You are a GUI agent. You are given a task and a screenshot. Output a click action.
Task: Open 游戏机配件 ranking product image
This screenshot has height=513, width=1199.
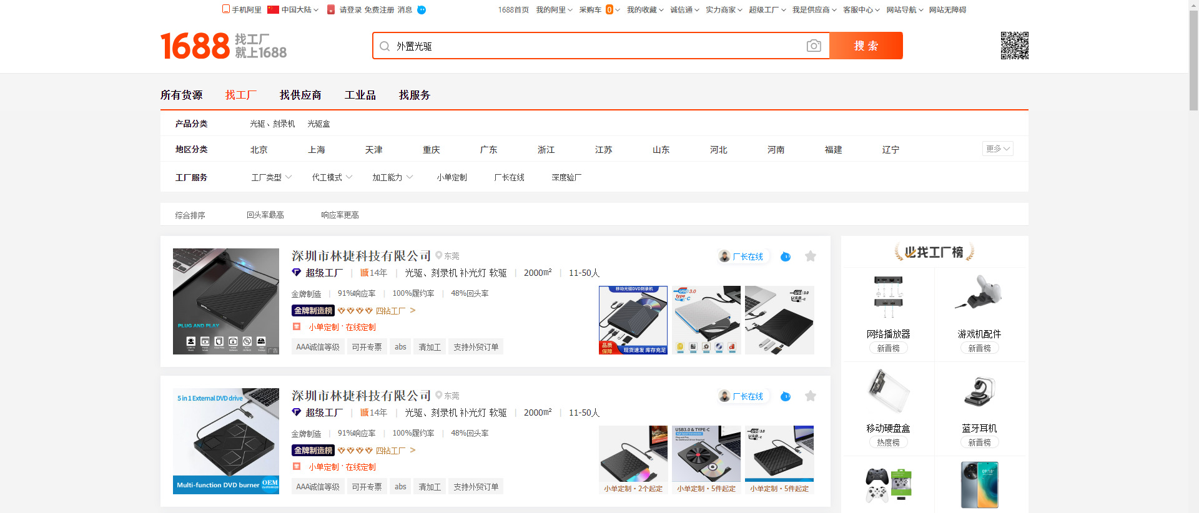[x=979, y=297]
